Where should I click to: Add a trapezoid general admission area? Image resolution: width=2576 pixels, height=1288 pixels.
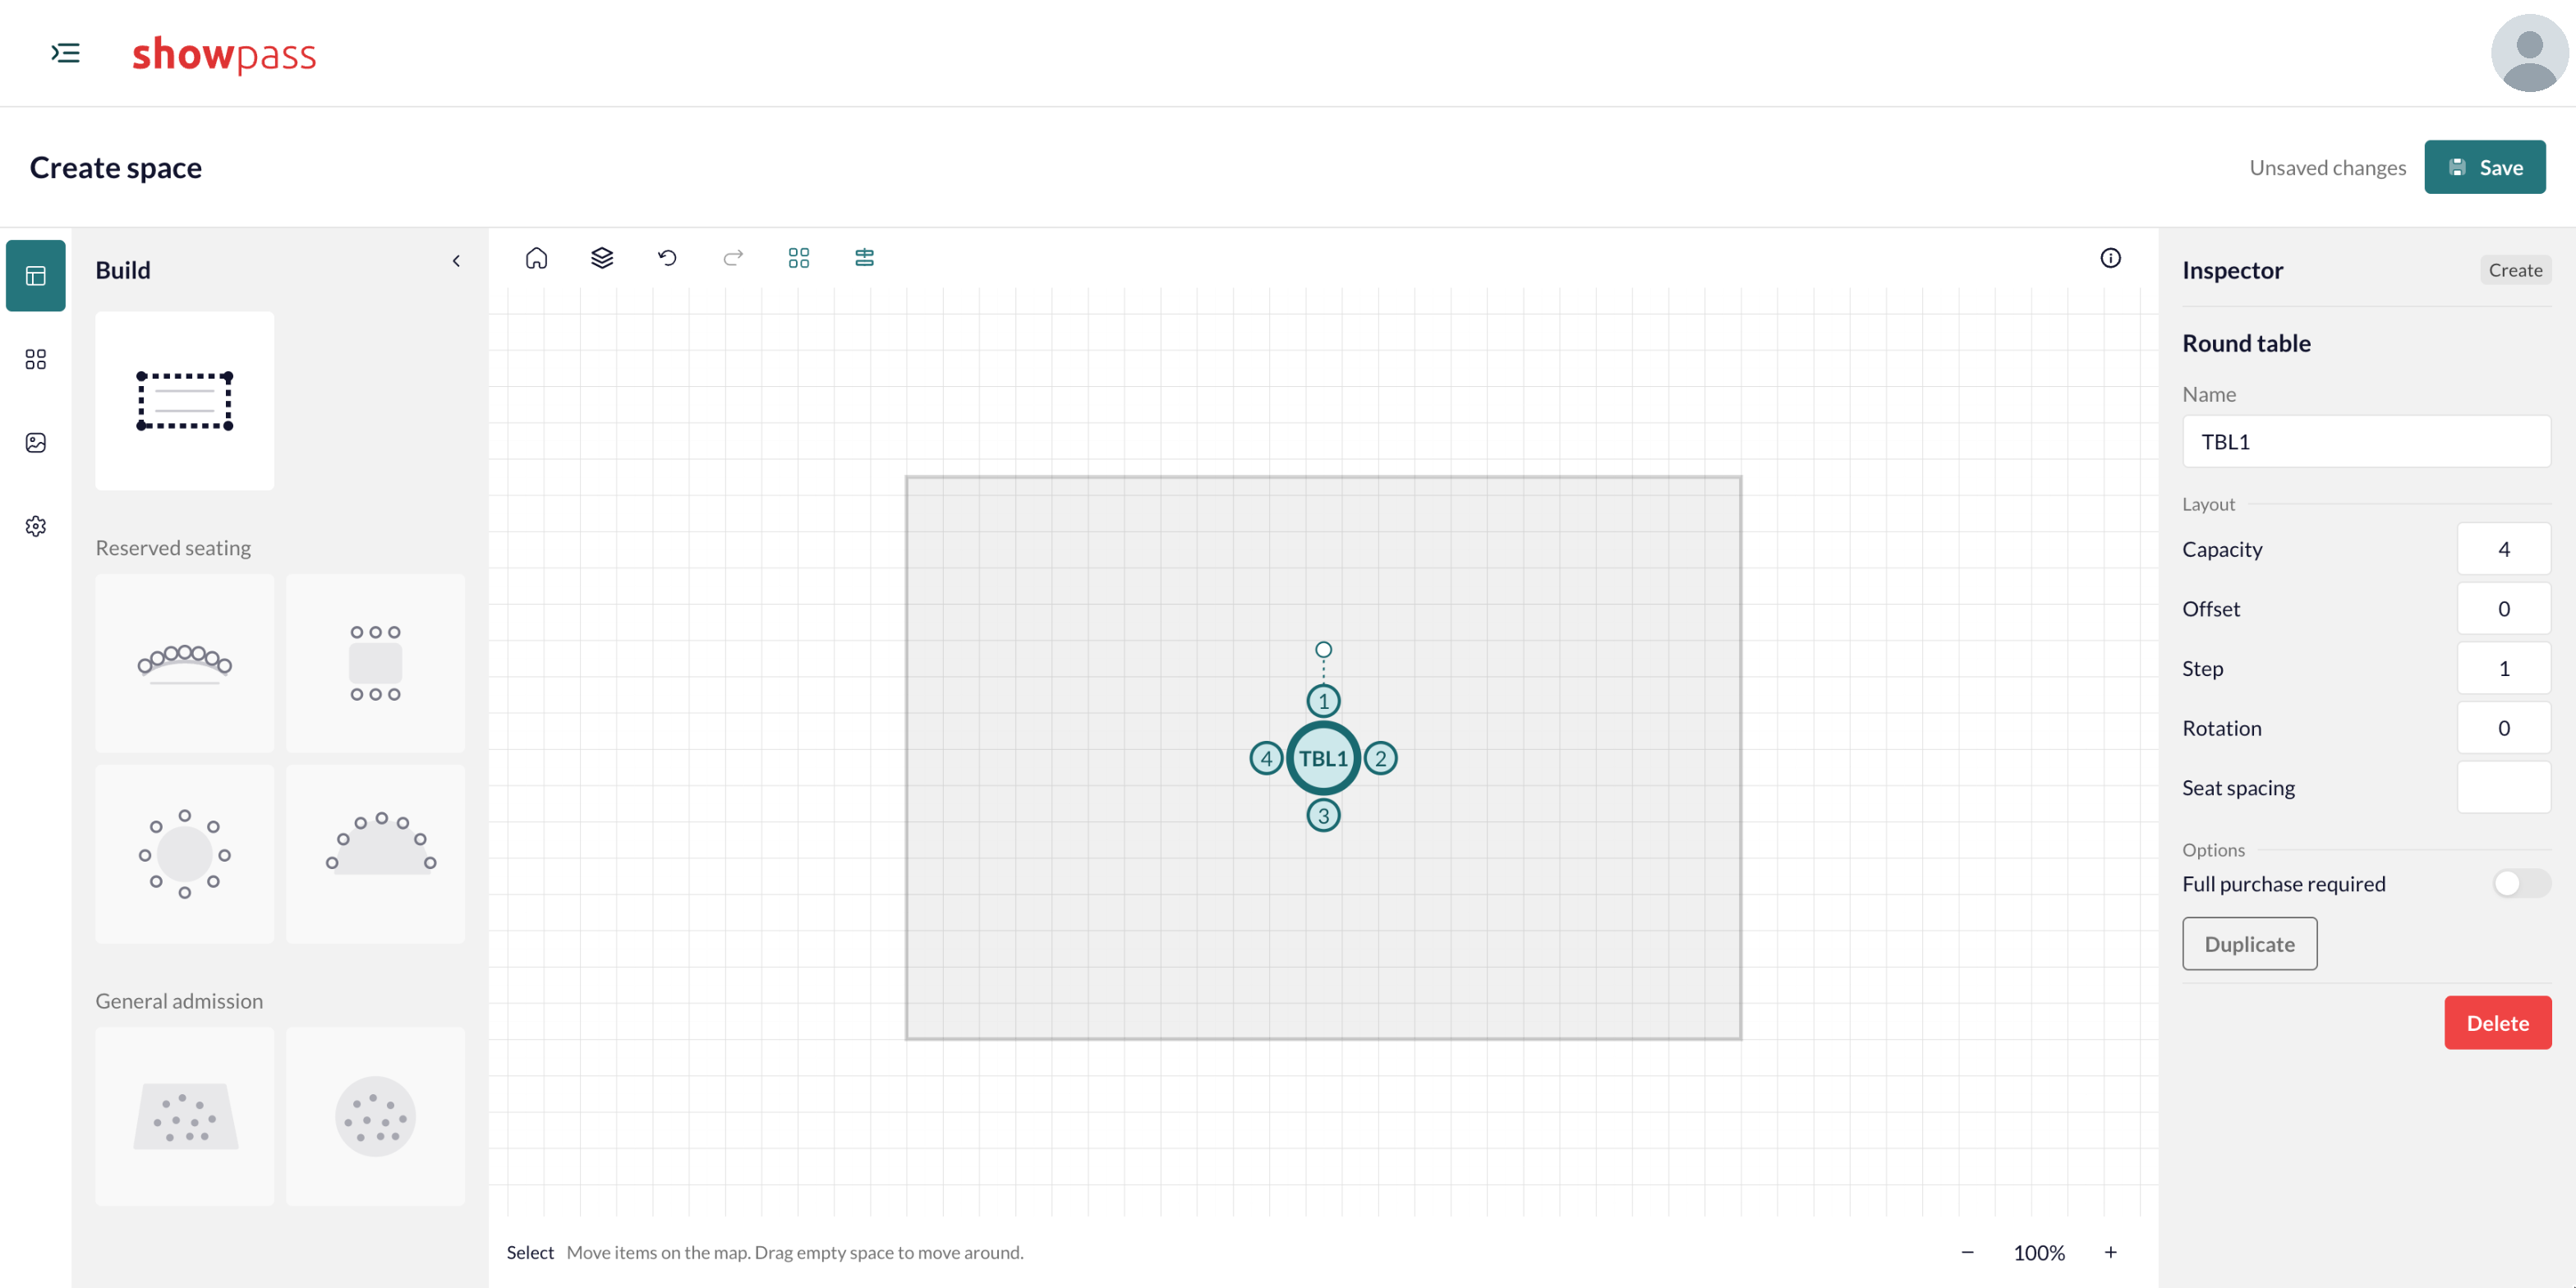click(x=184, y=1116)
